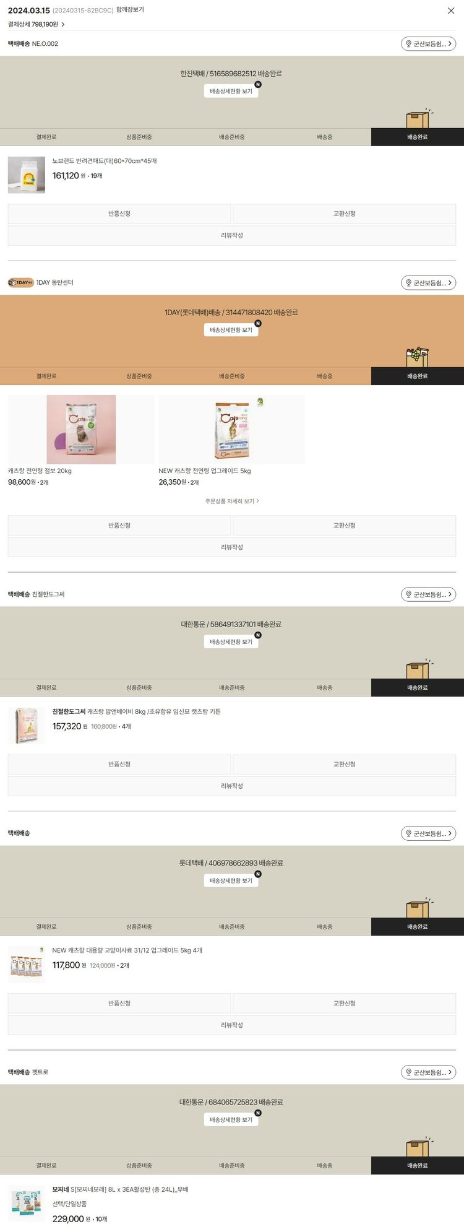Request return for 노브랜드 반려견패드 order
The width and height of the screenshot is (464, 1229).
click(x=119, y=214)
